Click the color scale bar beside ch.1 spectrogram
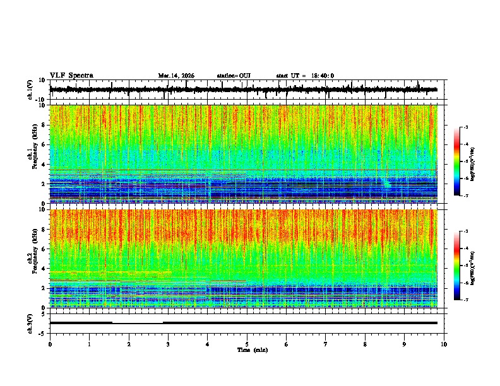This screenshot has height=386, width=500. (456, 161)
